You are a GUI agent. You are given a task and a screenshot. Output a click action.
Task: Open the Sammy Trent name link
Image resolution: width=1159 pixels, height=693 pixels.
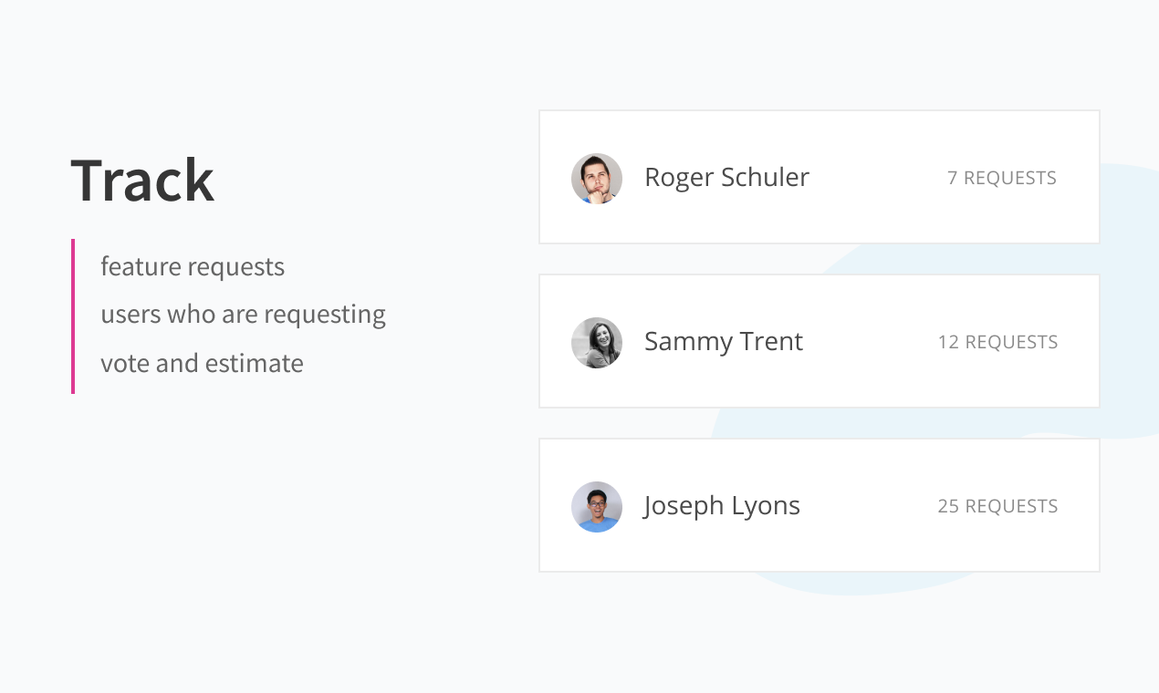[723, 341]
